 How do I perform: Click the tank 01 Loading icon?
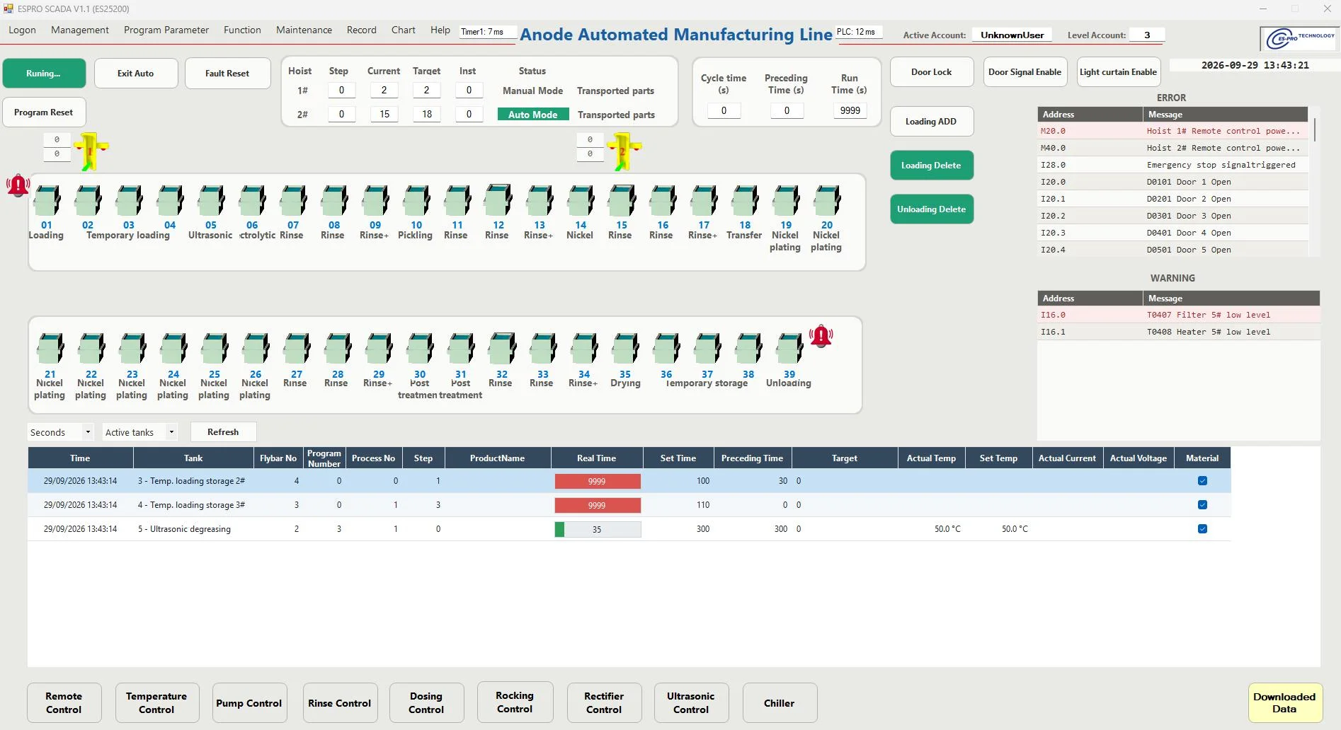point(47,201)
